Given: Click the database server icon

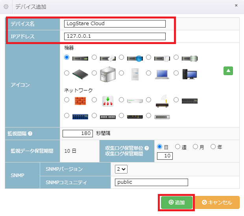Looking at the screenshot, I should [190, 59].
